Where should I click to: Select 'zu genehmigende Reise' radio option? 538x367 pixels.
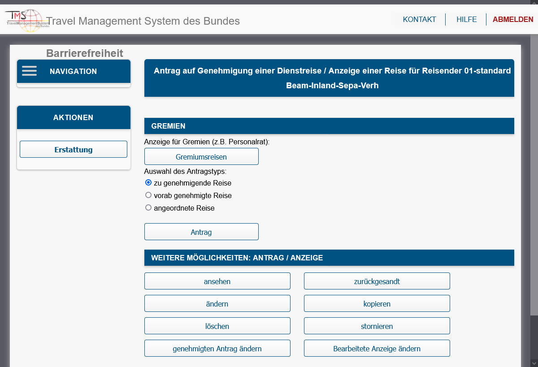click(x=148, y=183)
